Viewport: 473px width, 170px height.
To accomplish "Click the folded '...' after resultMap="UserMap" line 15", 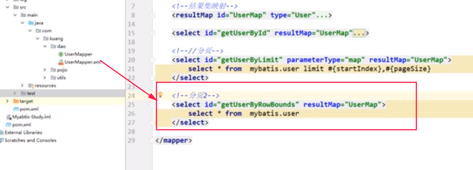I will (359, 33).
